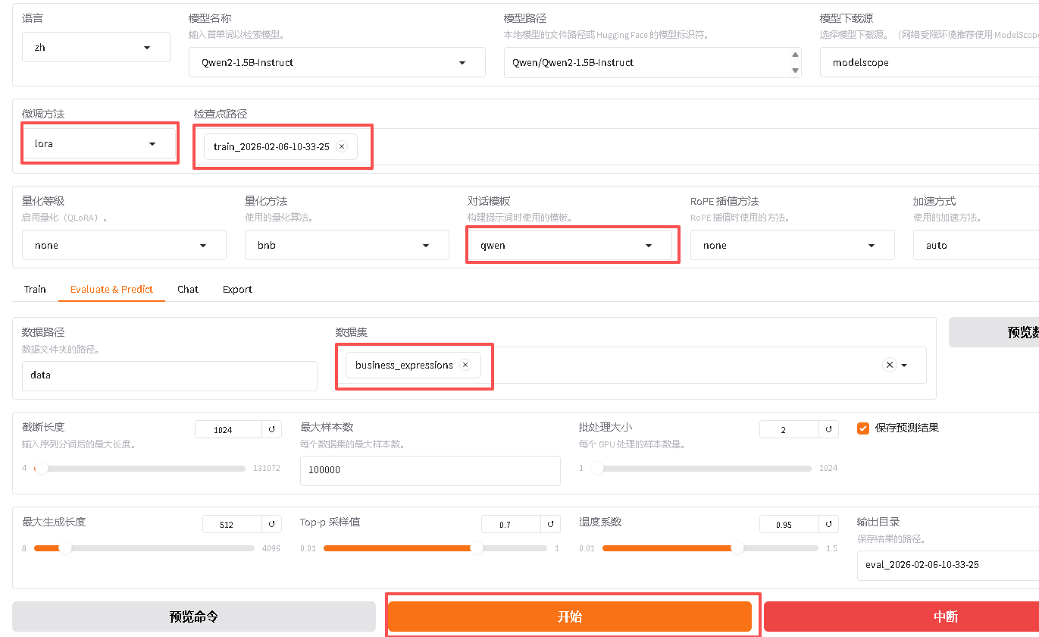
Task: Reset the 最大生成长度 value with its reset icon
Action: point(272,525)
